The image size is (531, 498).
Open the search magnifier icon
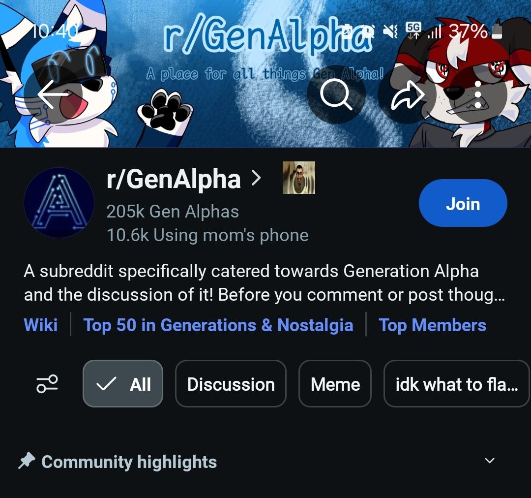pos(336,94)
